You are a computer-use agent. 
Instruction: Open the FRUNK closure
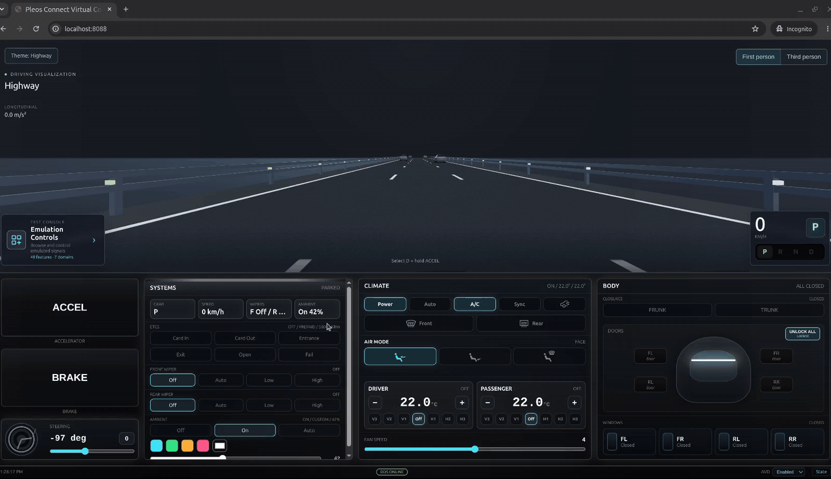657,310
